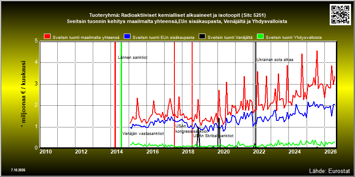Click x-axis year label 2026
The width and height of the screenshot is (355, 177).
click(330, 151)
